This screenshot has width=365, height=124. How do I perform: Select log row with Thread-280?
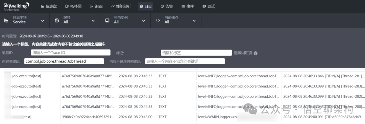(x=182, y=106)
